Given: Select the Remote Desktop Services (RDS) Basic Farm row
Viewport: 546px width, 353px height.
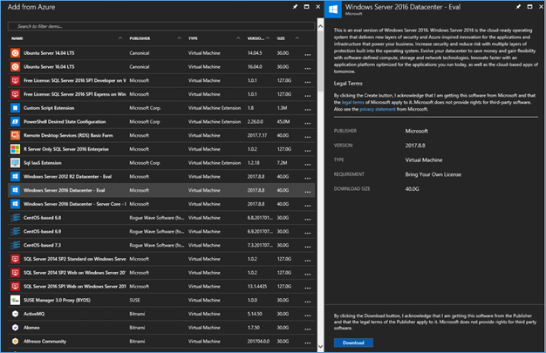Looking at the screenshot, I should coord(161,135).
